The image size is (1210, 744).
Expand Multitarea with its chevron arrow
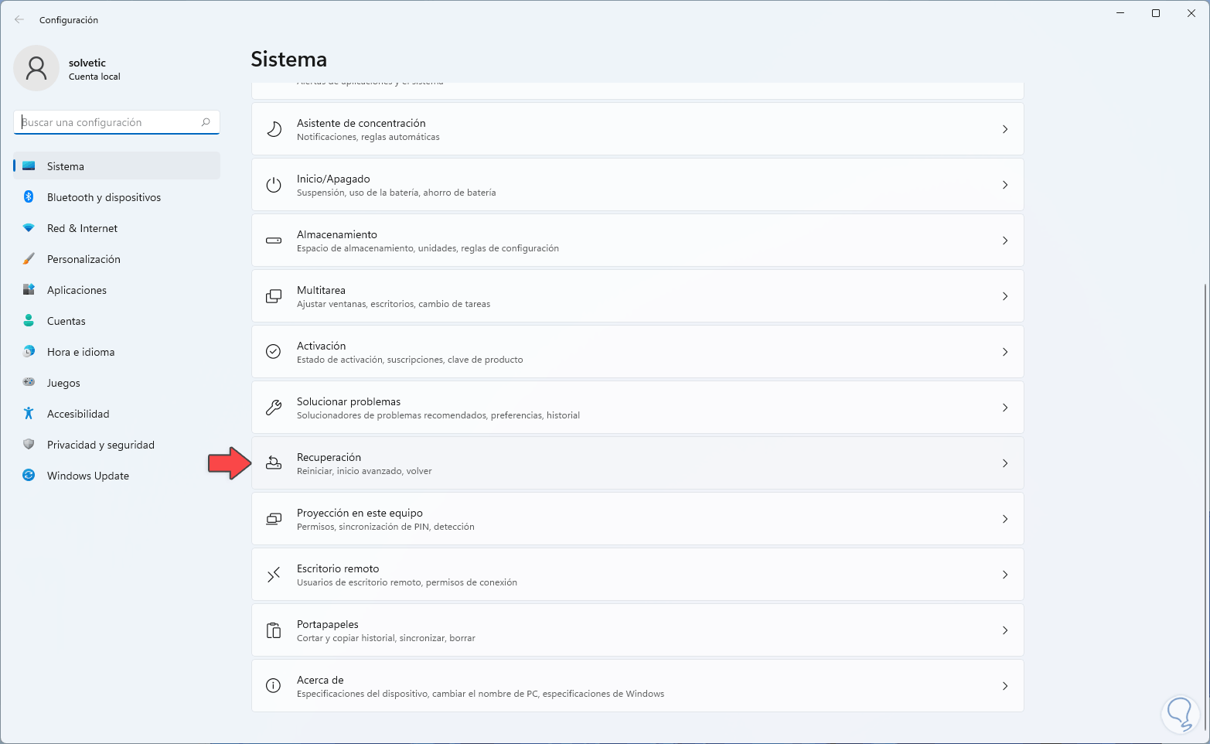click(1005, 296)
